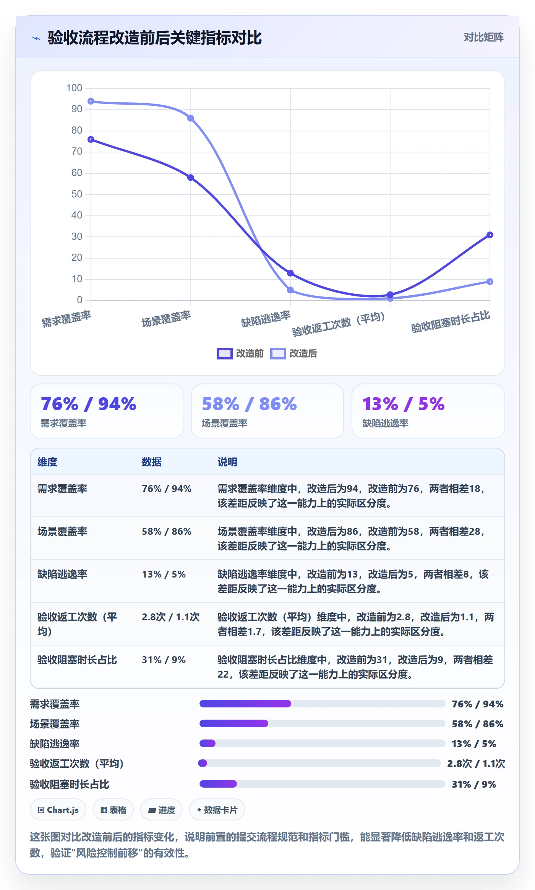Click the 对比矩阵 label in header

[x=483, y=37]
